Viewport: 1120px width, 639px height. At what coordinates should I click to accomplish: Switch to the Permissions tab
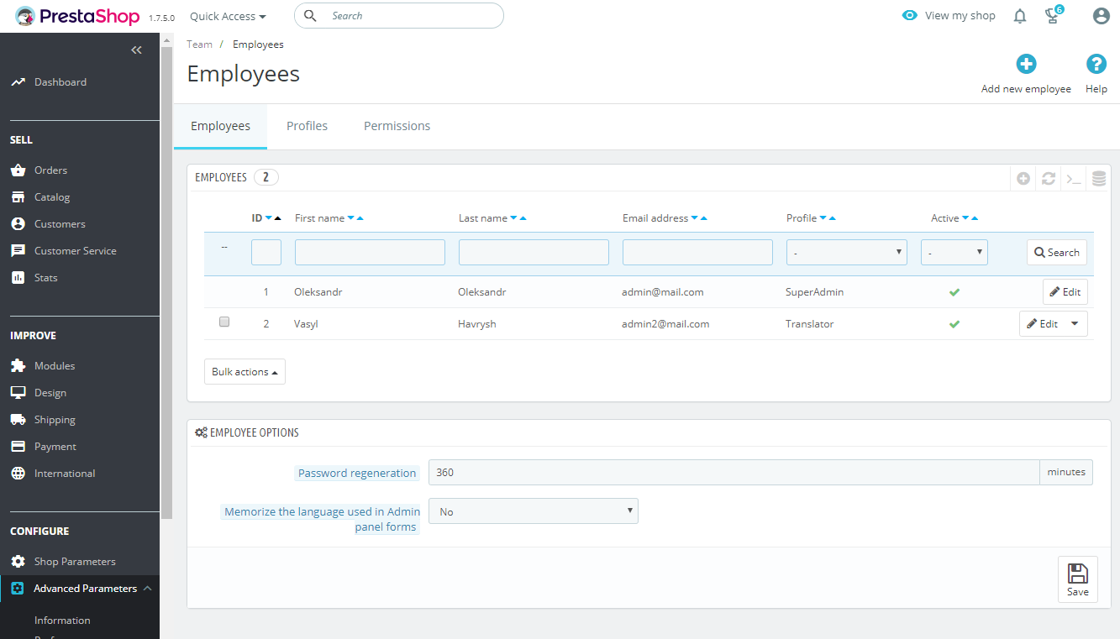pos(397,126)
